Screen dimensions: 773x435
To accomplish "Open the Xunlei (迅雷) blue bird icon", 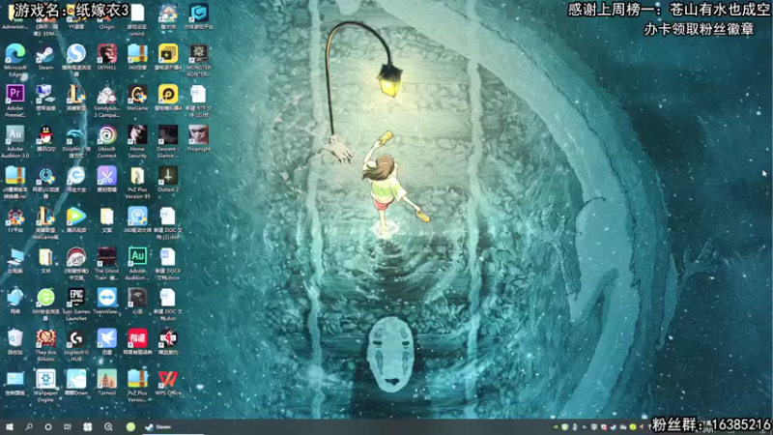I will coord(107,343).
